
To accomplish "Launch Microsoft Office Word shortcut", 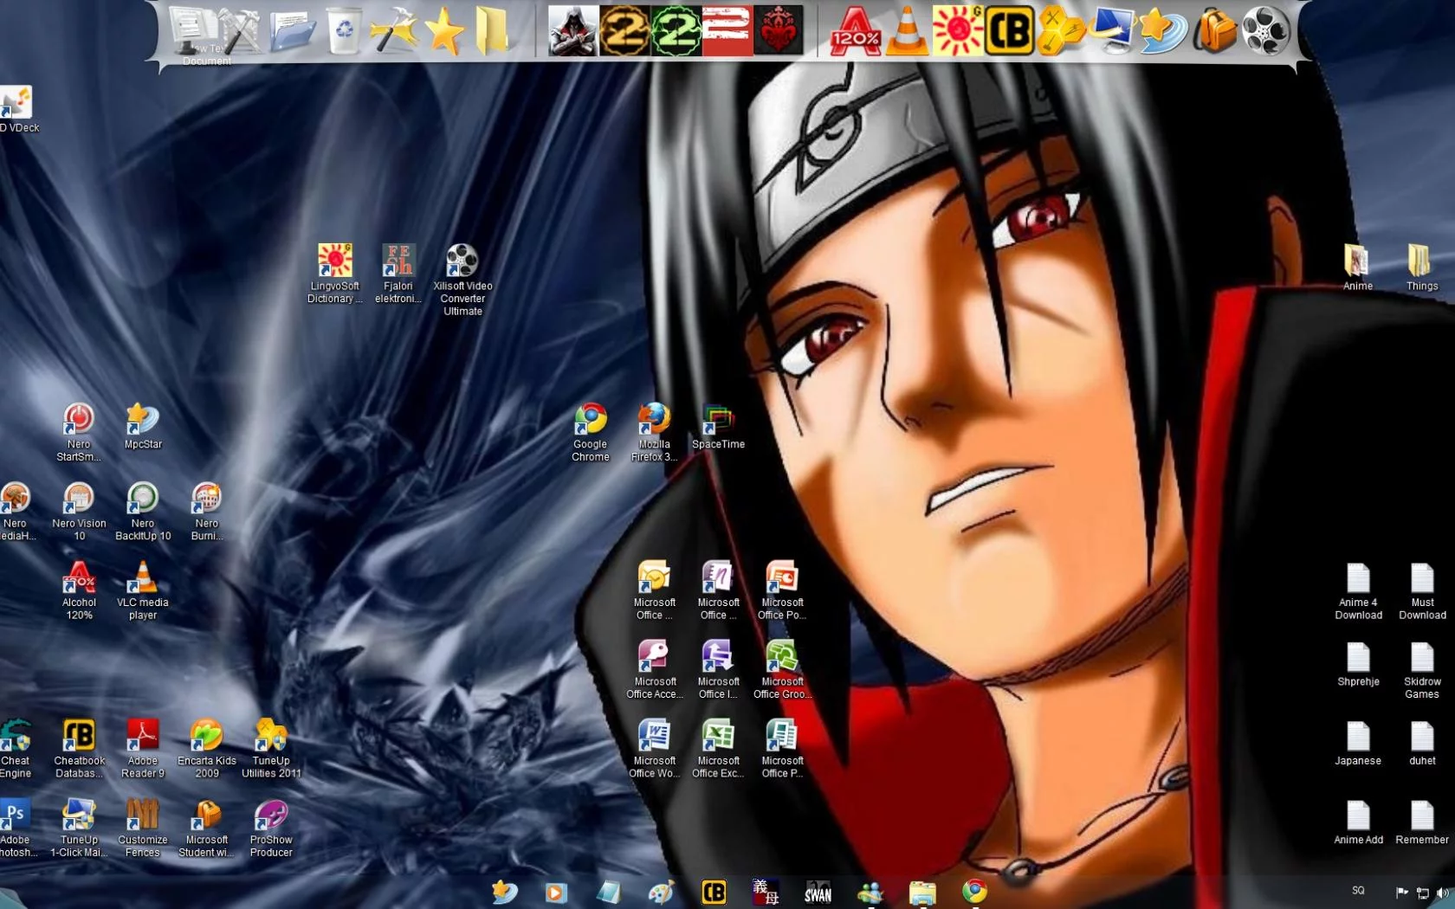I will pos(654,749).
